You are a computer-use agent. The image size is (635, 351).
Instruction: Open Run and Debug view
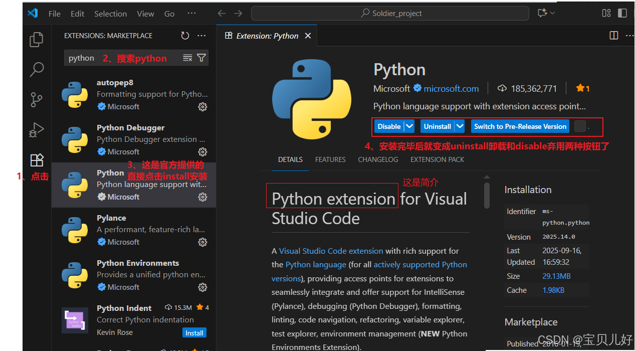[x=37, y=130]
